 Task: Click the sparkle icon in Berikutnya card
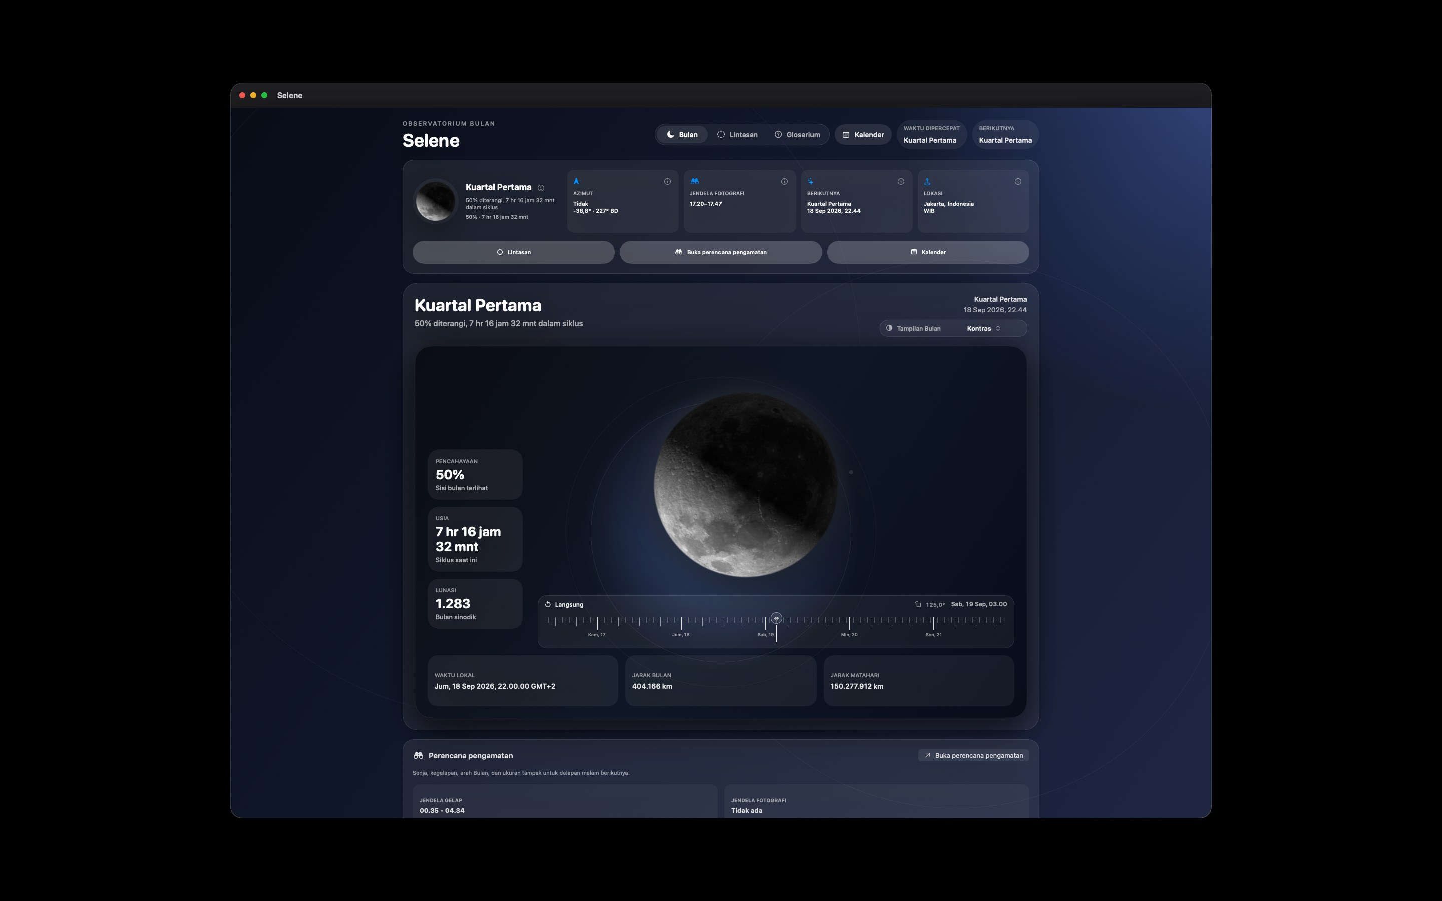pyautogui.click(x=811, y=181)
